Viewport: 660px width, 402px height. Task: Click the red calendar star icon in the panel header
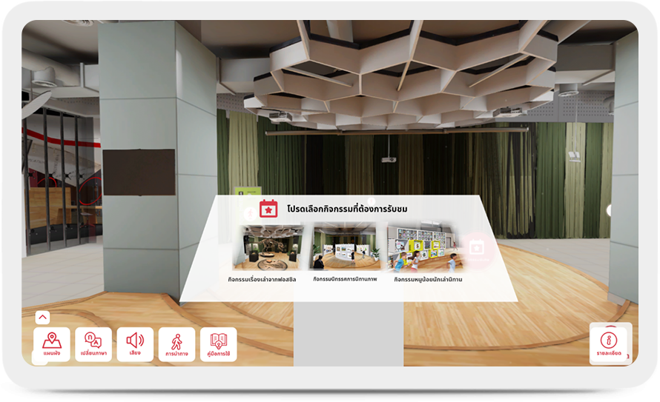[268, 209]
